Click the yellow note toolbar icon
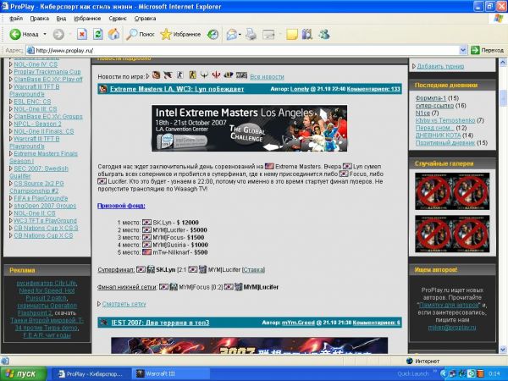Viewport: 508px width, 381px height. (x=292, y=34)
